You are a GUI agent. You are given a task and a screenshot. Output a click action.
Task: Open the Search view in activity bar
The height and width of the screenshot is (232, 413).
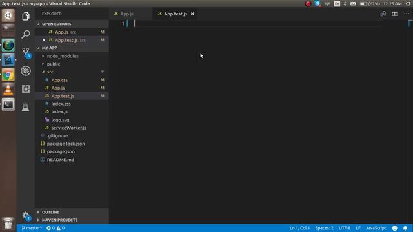click(x=26, y=34)
